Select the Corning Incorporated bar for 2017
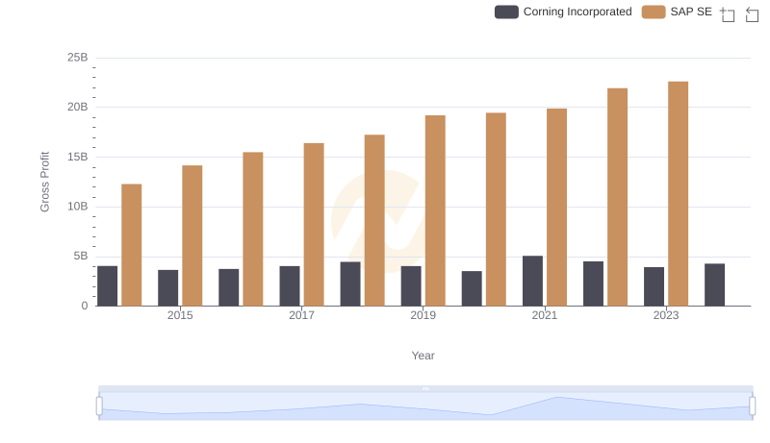 (x=290, y=286)
